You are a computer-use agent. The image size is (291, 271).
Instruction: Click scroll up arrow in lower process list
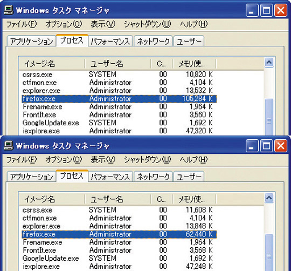(269, 198)
